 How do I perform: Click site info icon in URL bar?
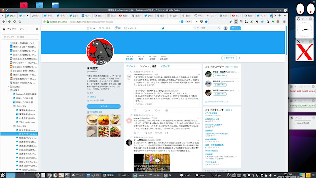point(45,22)
